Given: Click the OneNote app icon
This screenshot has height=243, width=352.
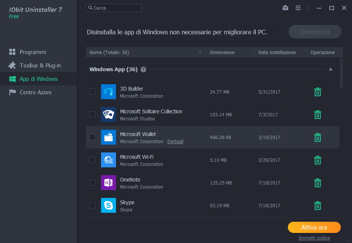Looking at the screenshot, I should (109, 183).
